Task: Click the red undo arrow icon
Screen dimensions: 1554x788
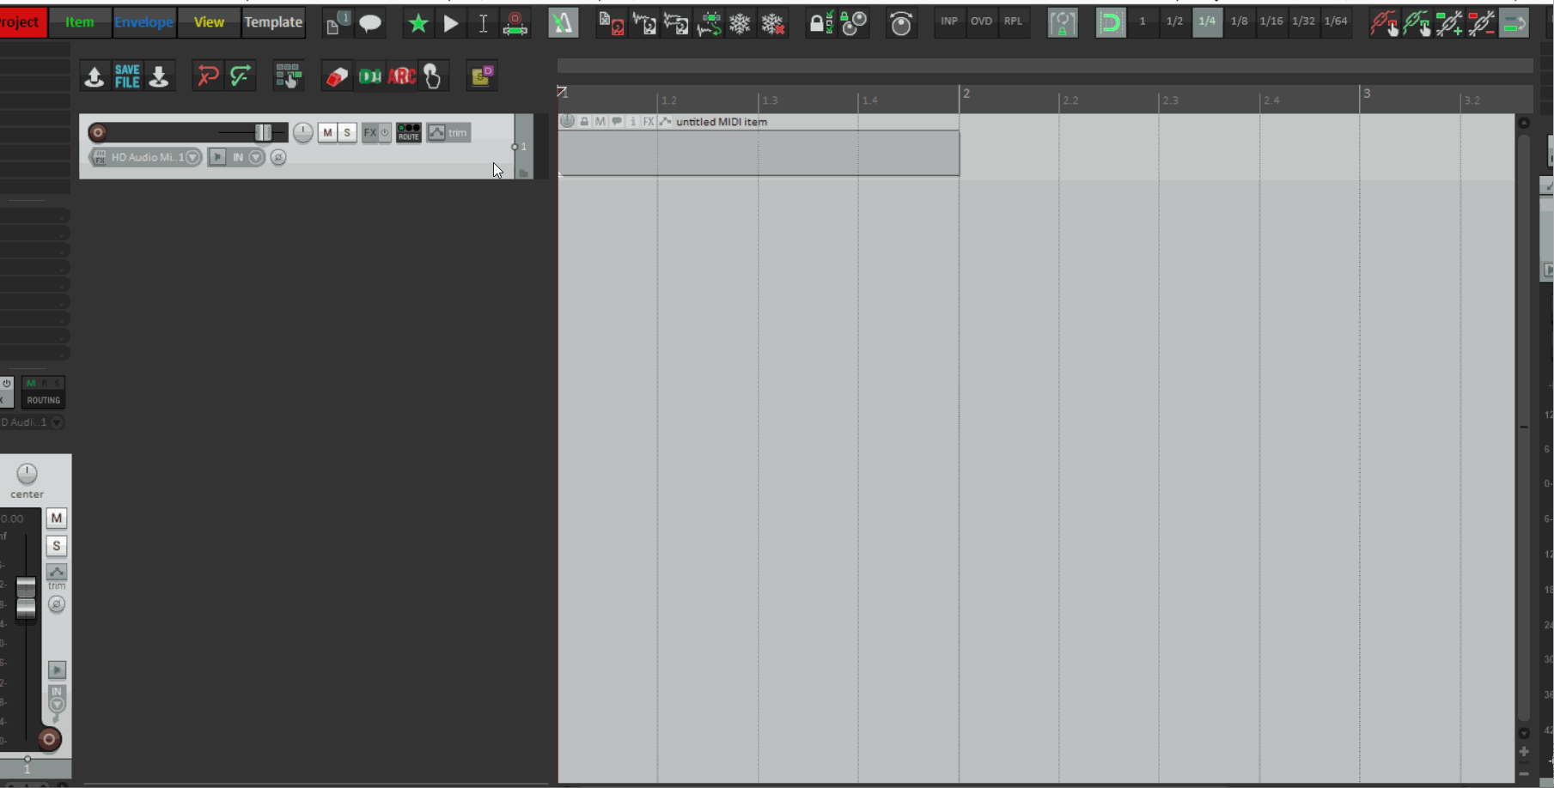Action: tap(208, 76)
